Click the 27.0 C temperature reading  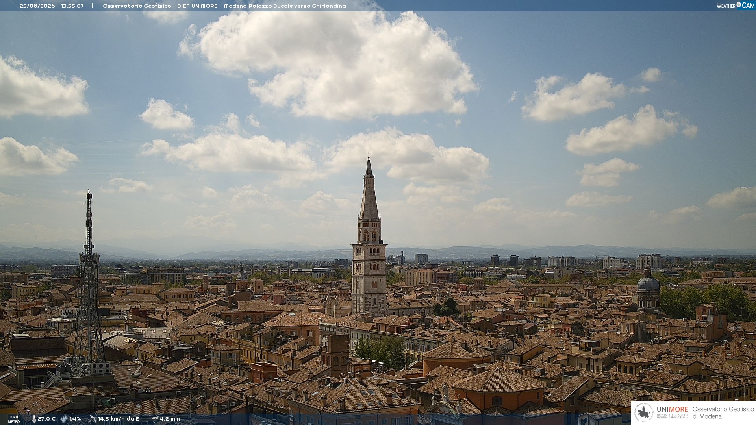tap(47, 419)
